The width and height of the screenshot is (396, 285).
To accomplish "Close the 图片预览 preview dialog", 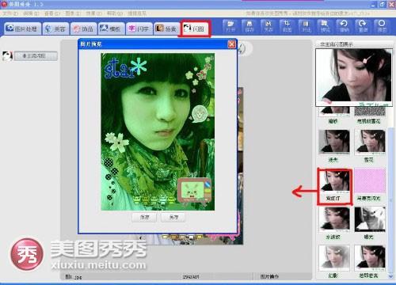I will click(x=231, y=44).
